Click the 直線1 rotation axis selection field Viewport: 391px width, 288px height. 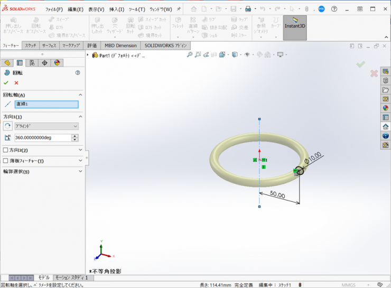pos(46,104)
